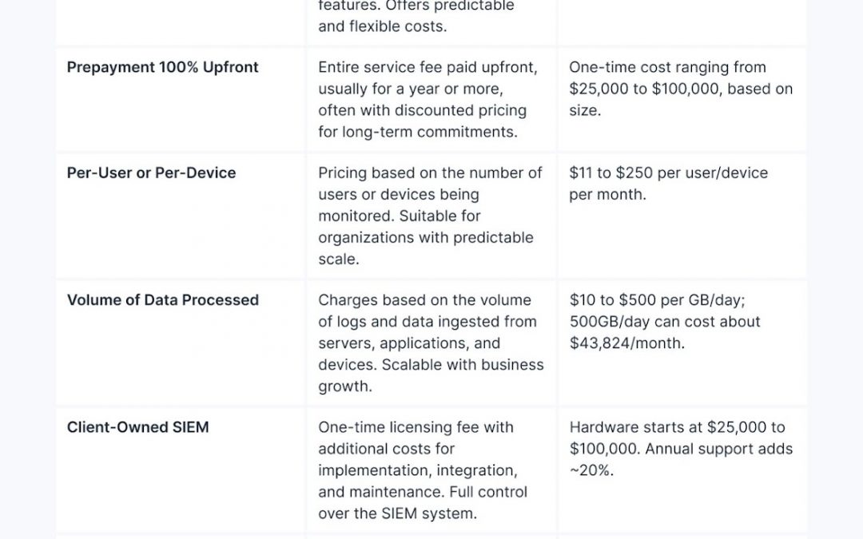Viewport: 863px width, 539px height.
Task: Select the Hardware starts at $25,000 cell
Action: pyautogui.click(x=681, y=449)
